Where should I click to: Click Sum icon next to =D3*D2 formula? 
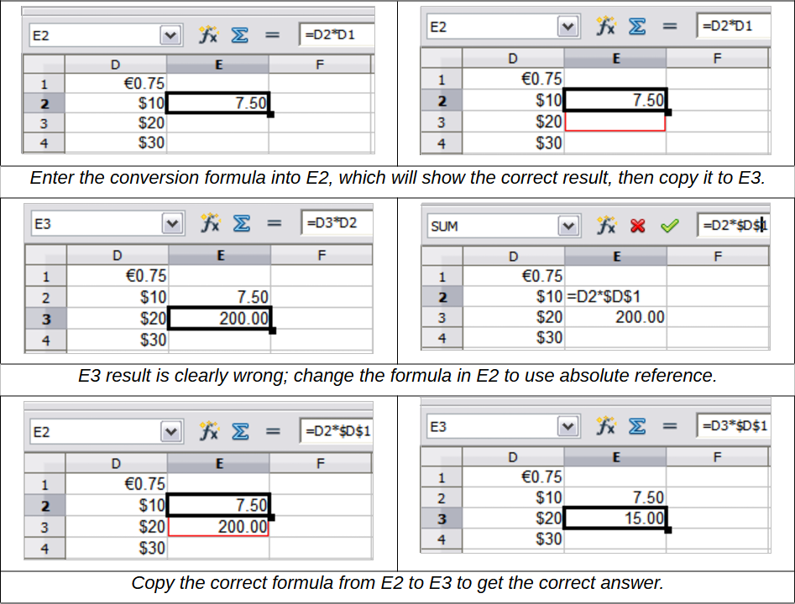[x=239, y=224]
